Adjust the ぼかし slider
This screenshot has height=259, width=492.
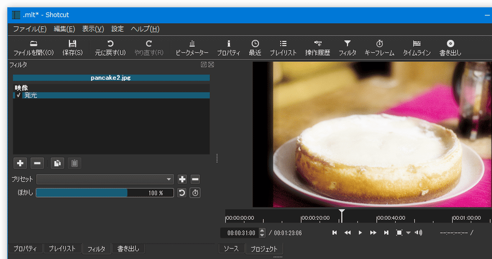pyautogui.click(x=105, y=192)
